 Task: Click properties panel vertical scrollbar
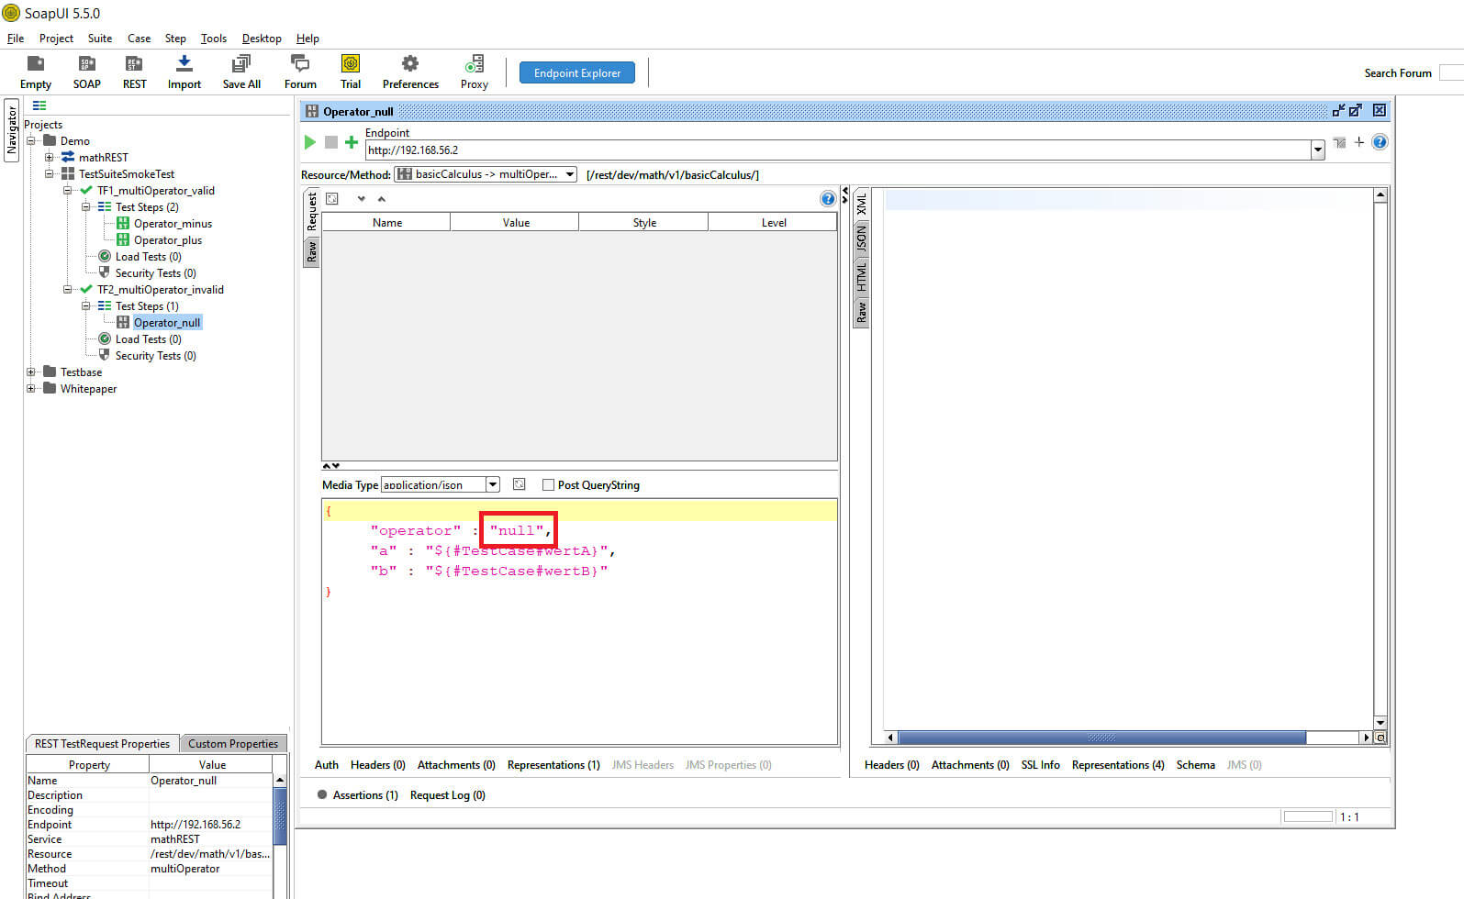[280, 816]
